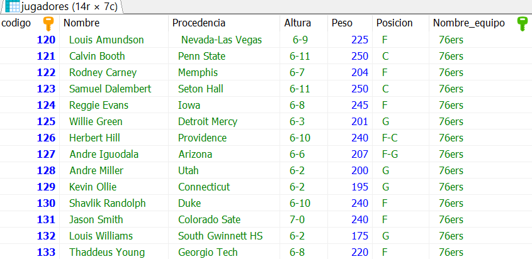Click the South Gwinnett HS cell

coord(224,236)
